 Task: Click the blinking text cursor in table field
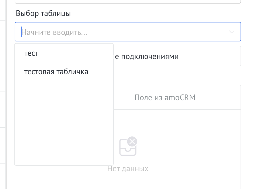(21, 32)
